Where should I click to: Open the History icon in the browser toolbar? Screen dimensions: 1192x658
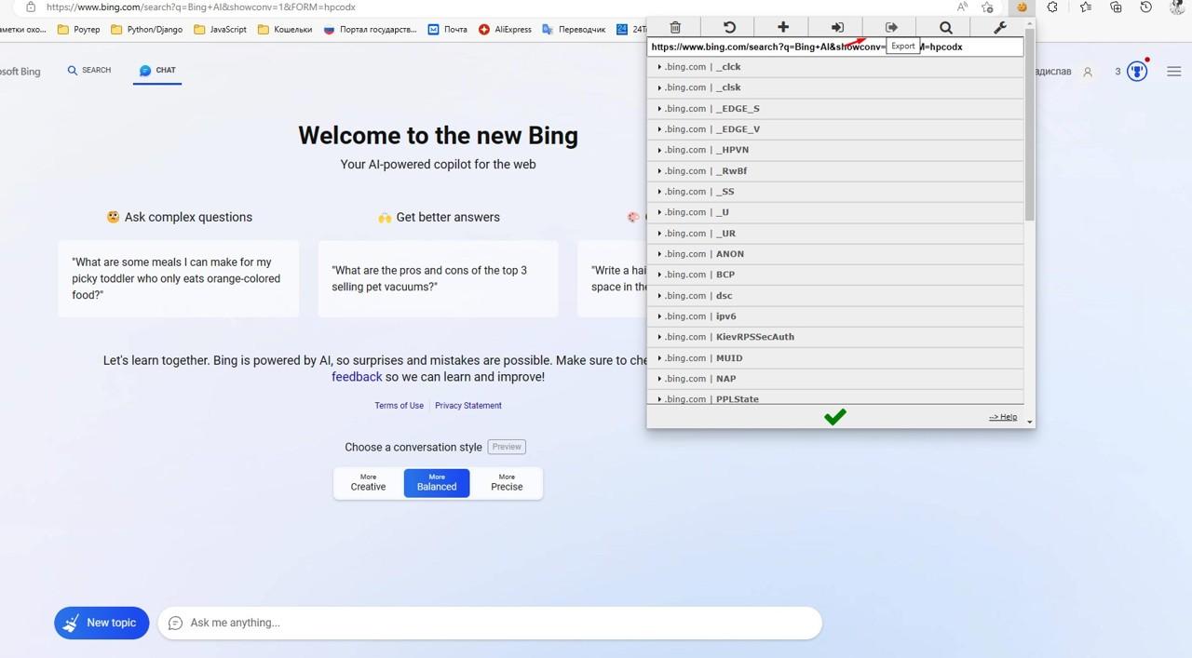point(1146,7)
